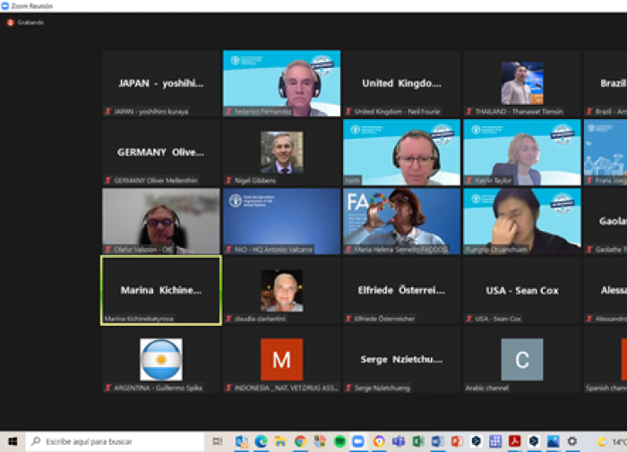
Task: Select Olafur Valsson - OIE video tile
Action: click(x=160, y=221)
